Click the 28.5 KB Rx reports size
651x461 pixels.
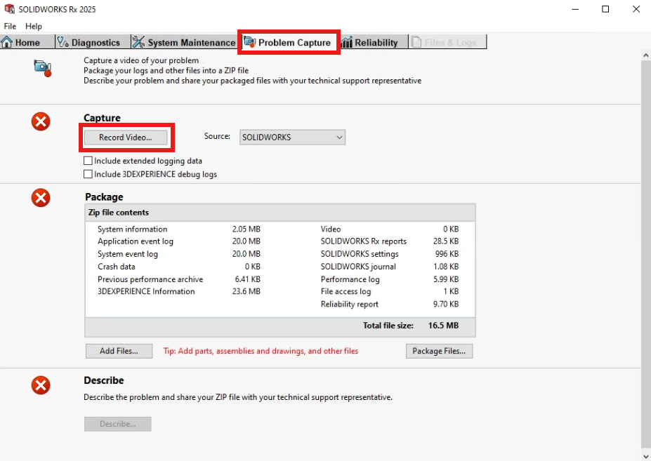(x=446, y=241)
